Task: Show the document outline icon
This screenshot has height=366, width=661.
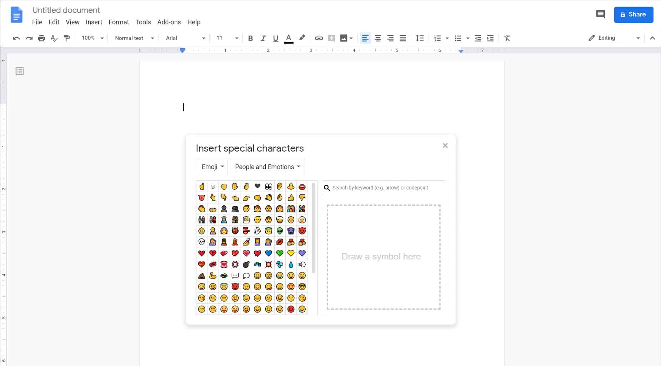Action: pos(20,71)
